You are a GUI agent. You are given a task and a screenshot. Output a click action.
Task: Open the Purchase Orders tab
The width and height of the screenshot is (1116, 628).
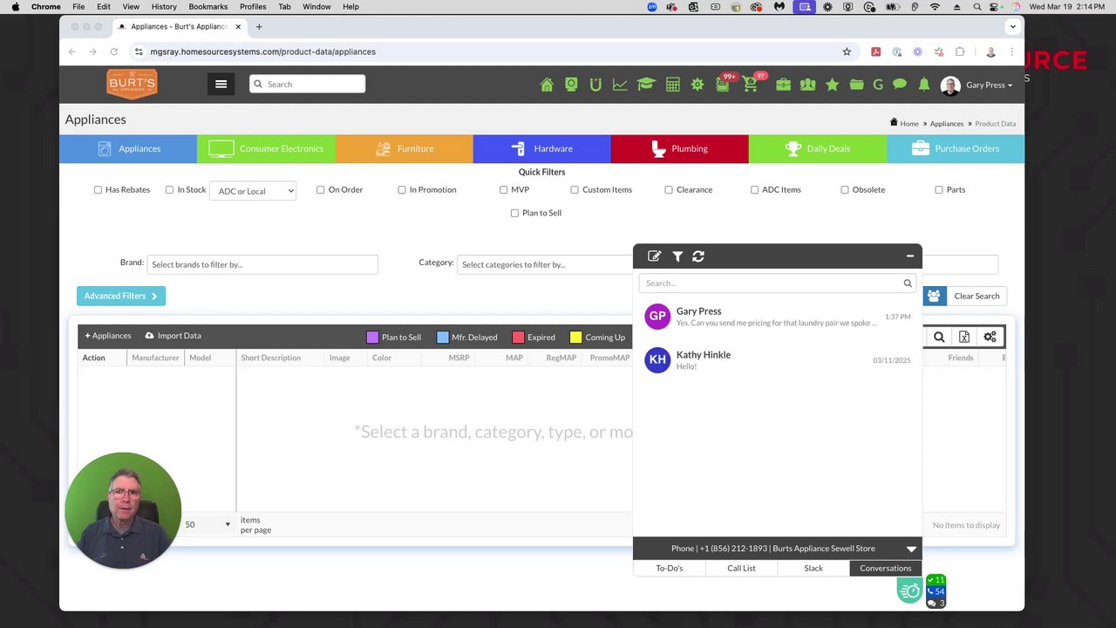[956, 149]
